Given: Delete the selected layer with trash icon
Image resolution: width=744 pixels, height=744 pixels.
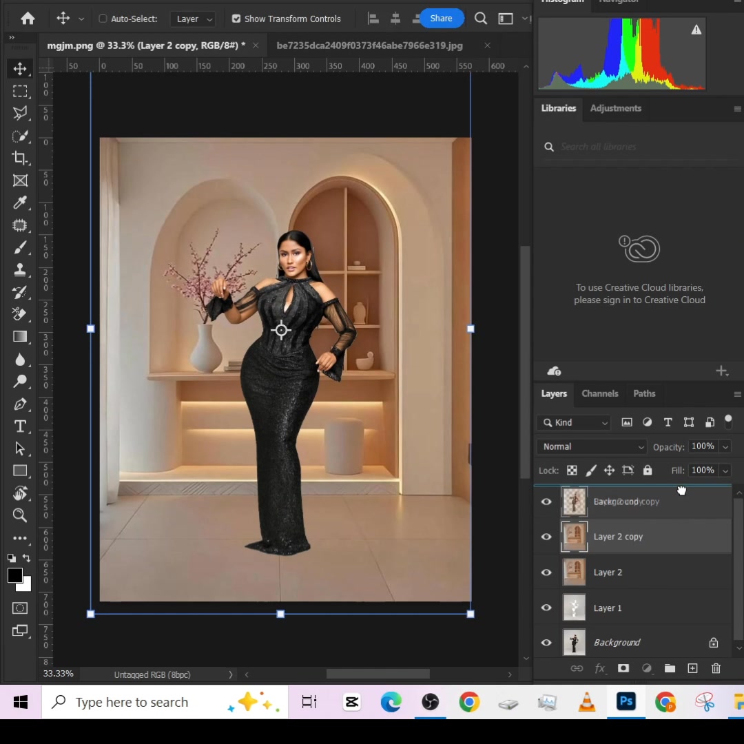Looking at the screenshot, I should coord(716,668).
